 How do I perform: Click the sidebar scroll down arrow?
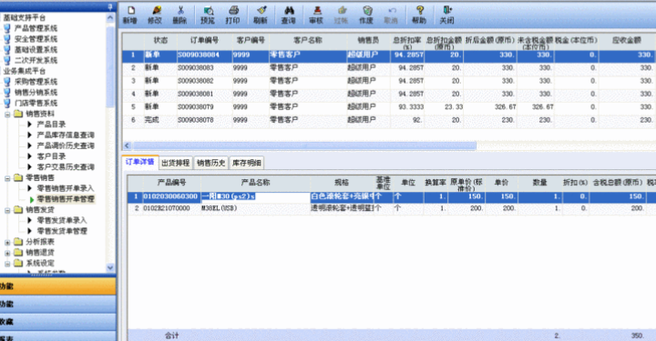point(110,268)
